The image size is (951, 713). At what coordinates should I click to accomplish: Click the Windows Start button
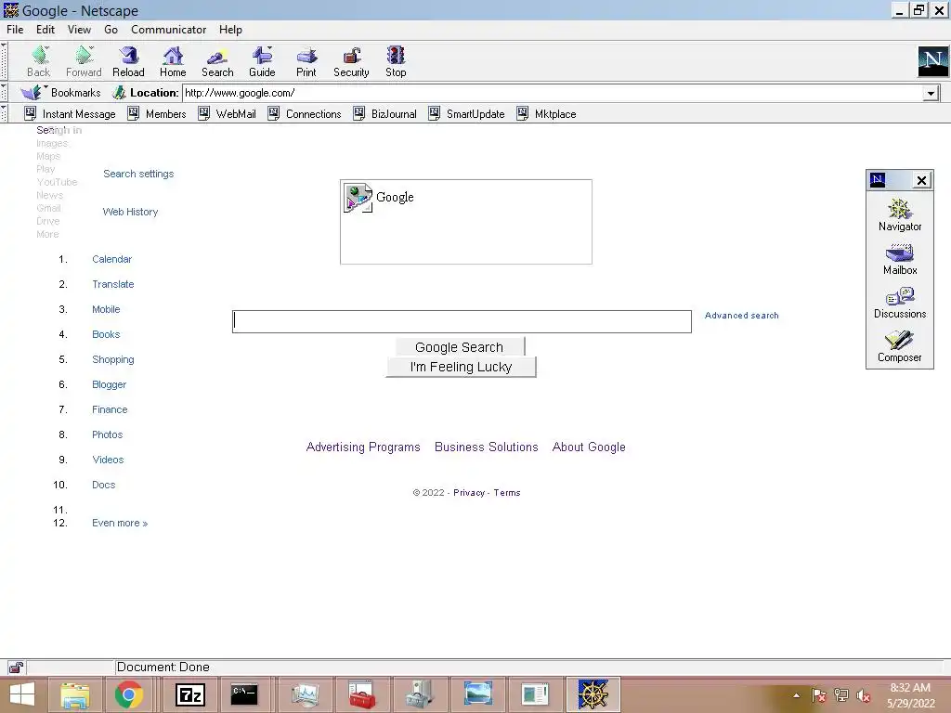pyautogui.click(x=22, y=694)
